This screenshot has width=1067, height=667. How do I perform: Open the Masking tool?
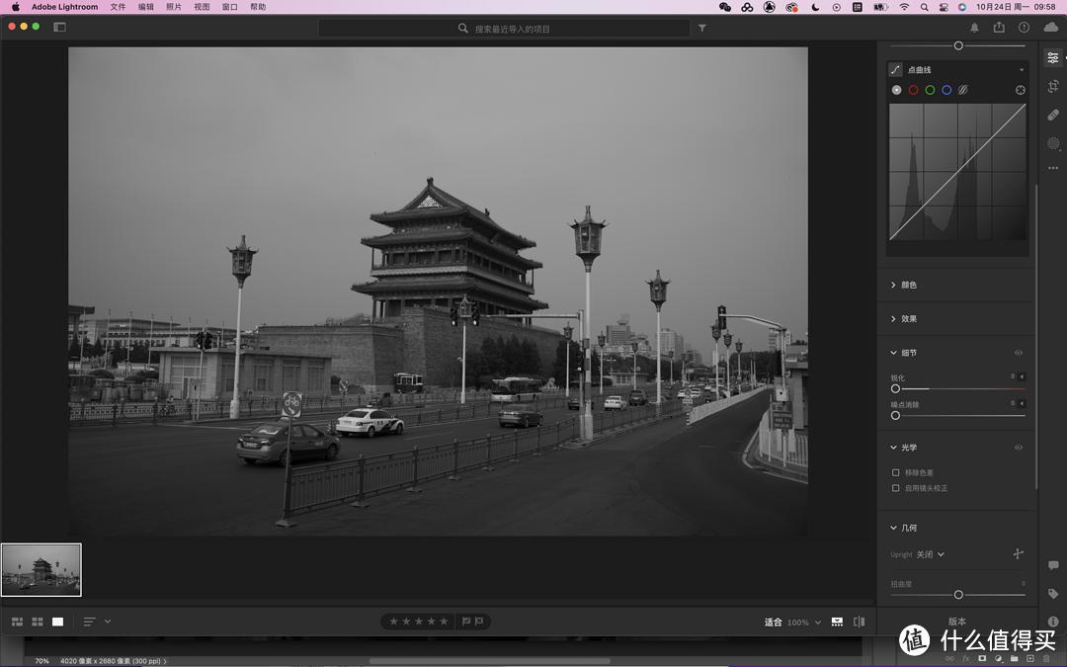(1052, 141)
